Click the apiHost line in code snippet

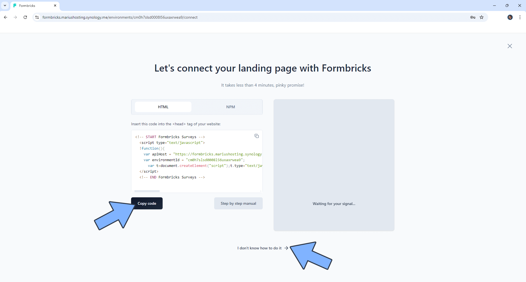pos(203,154)
